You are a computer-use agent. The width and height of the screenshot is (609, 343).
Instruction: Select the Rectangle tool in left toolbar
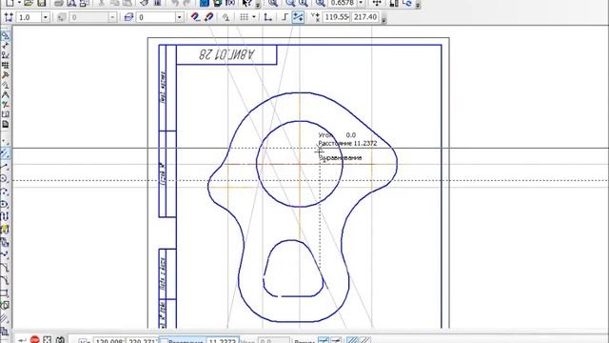point(5,293)
